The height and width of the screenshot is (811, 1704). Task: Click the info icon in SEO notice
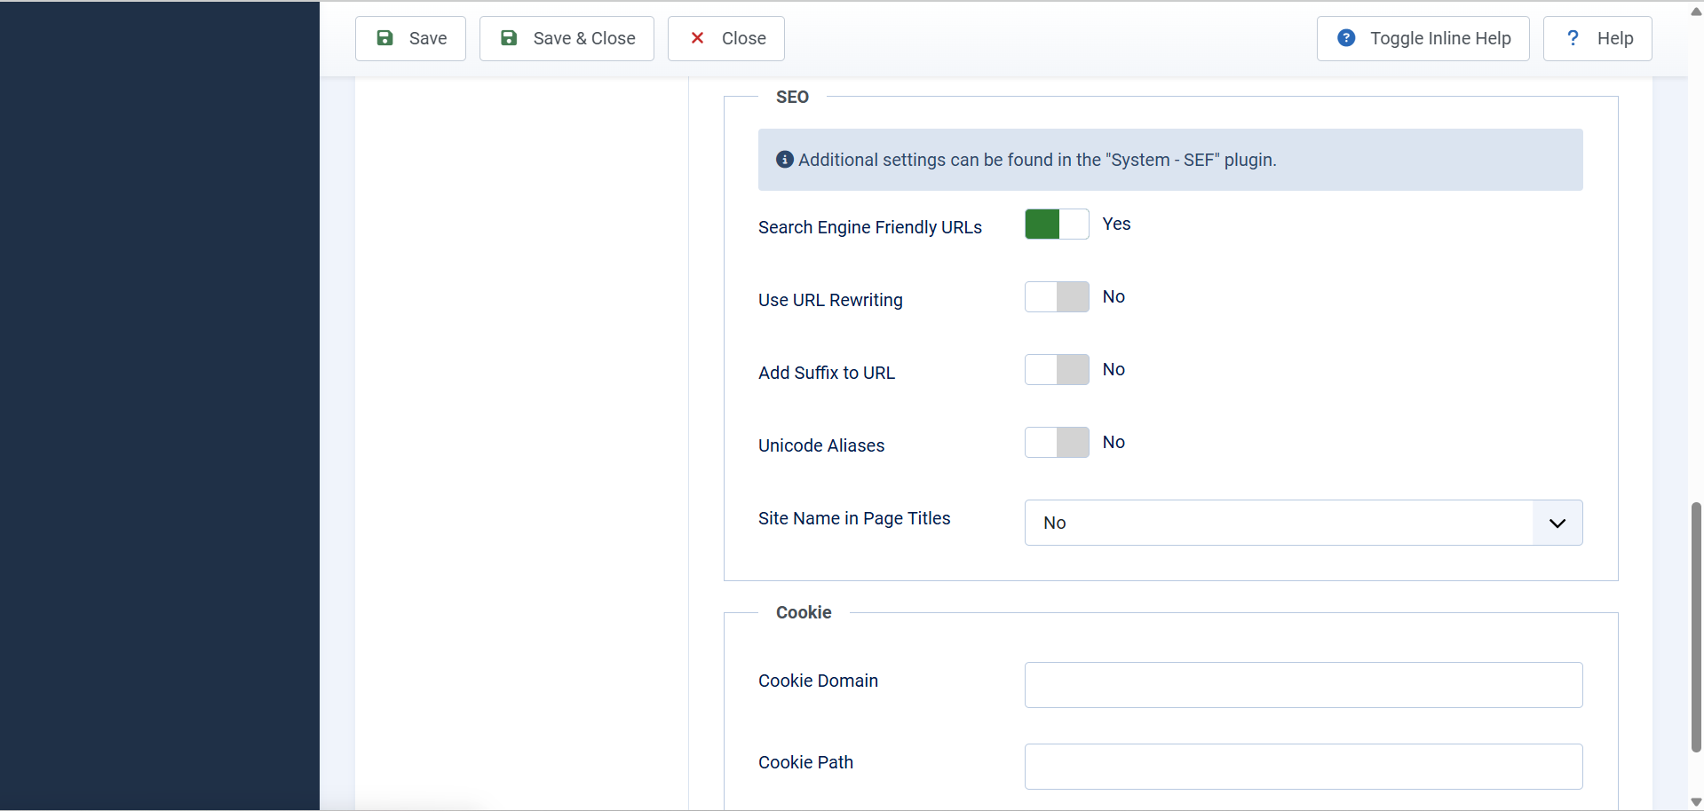(784, 160)
